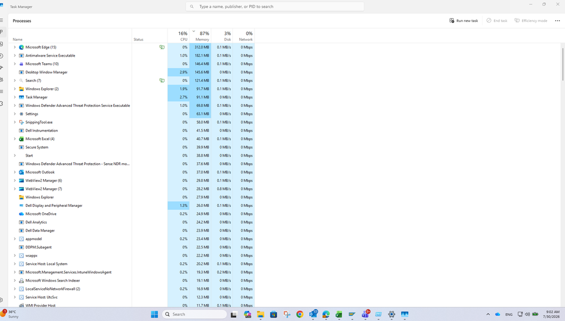Click Edge's efficiency mode leaf icon
The width and height of the screenshot is (565, 321).
162,47
